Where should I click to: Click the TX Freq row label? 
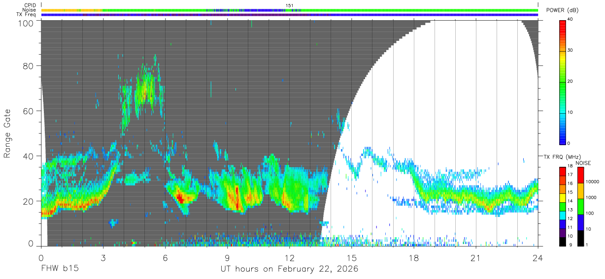click(26, 15)
